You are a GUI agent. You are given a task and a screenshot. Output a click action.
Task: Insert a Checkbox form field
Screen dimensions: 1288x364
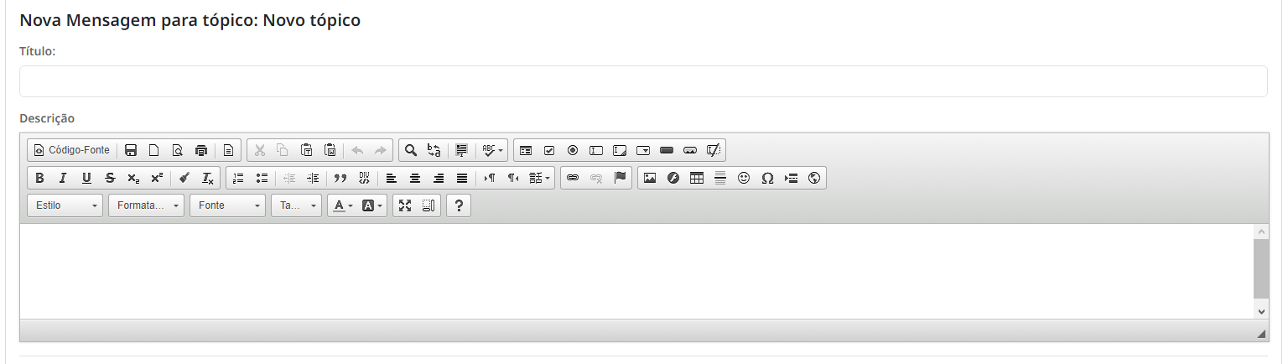[x=549, y=150]
